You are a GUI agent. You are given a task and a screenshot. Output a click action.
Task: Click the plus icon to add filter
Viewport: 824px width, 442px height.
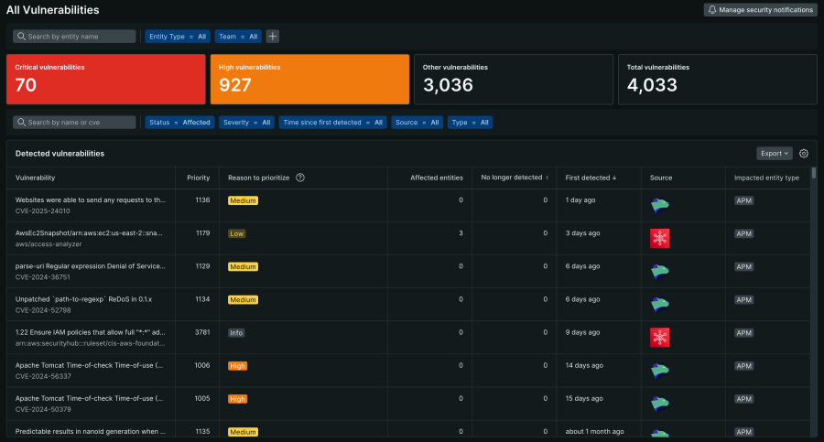(x=272, y=37)
